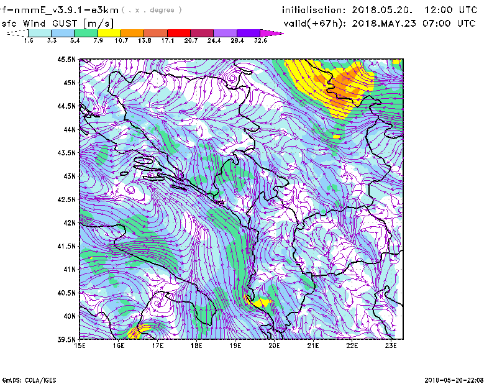The height and width of the screenshot is (384, 497).
Task: Click the 45.5N latitude label
Action: tap(66, 60)
